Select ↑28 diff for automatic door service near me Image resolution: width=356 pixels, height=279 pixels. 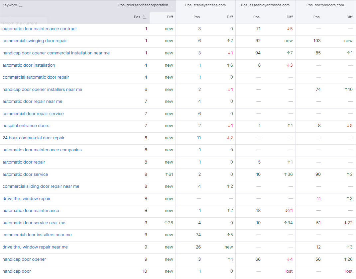pyautogui.click(x=169, y=223)
